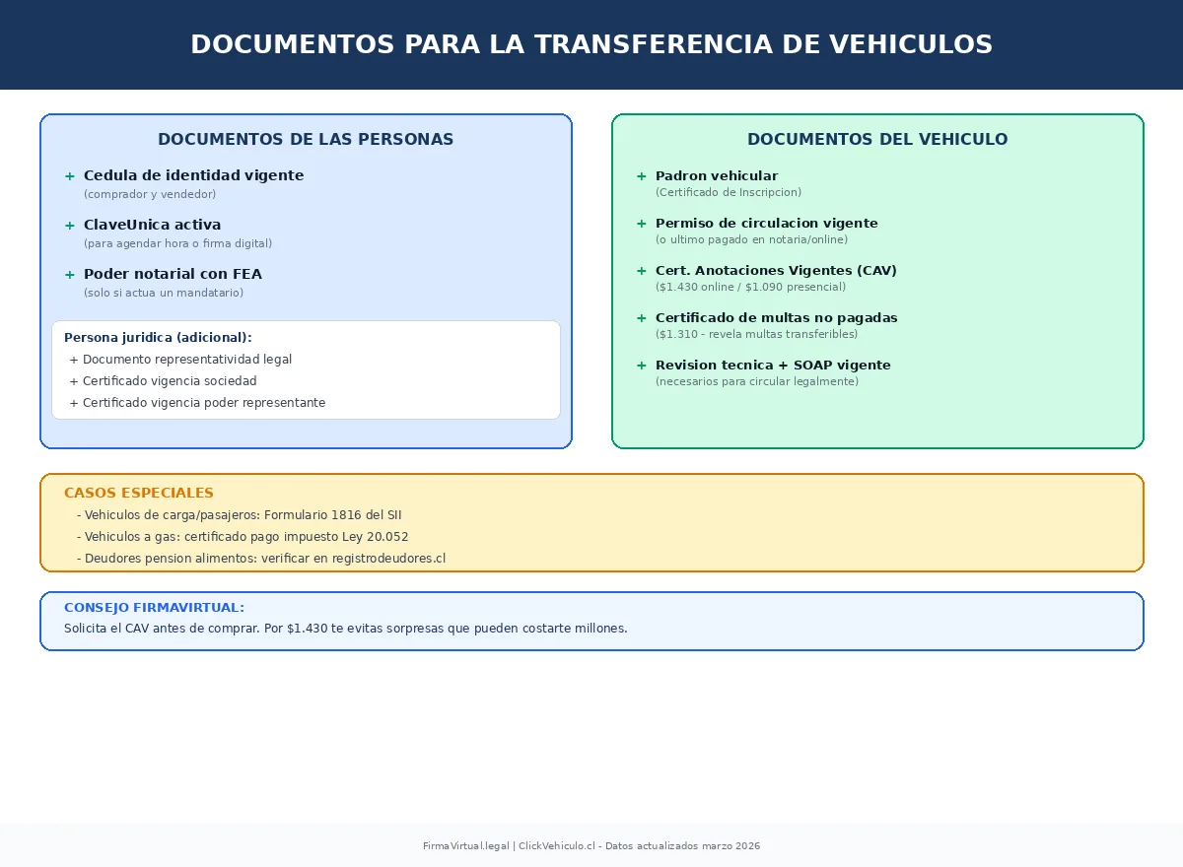Expand the Poder notarial con FEA item
1183x867 pixels.
pyautogui.click(x=69, y=275)
